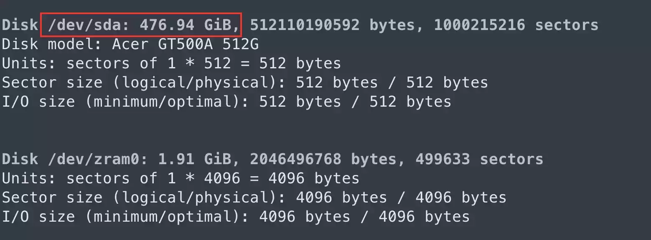Viewport: 651px width, 240px height.
Task: Click the "512 bytes / 512 bytes" sector size value
Action: [x=392, y=82]
